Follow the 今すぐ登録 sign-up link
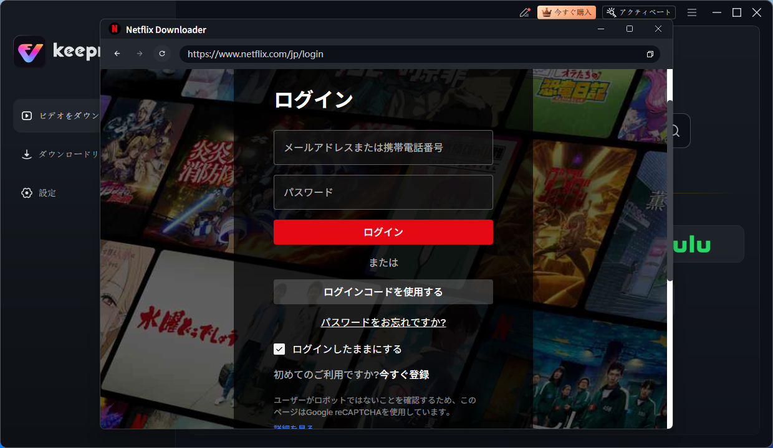This screenshot has height=448, width=773. coord(405,375)
